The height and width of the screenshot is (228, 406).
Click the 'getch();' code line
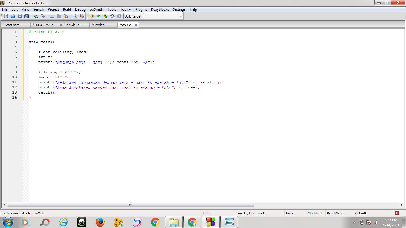(48, 92)
